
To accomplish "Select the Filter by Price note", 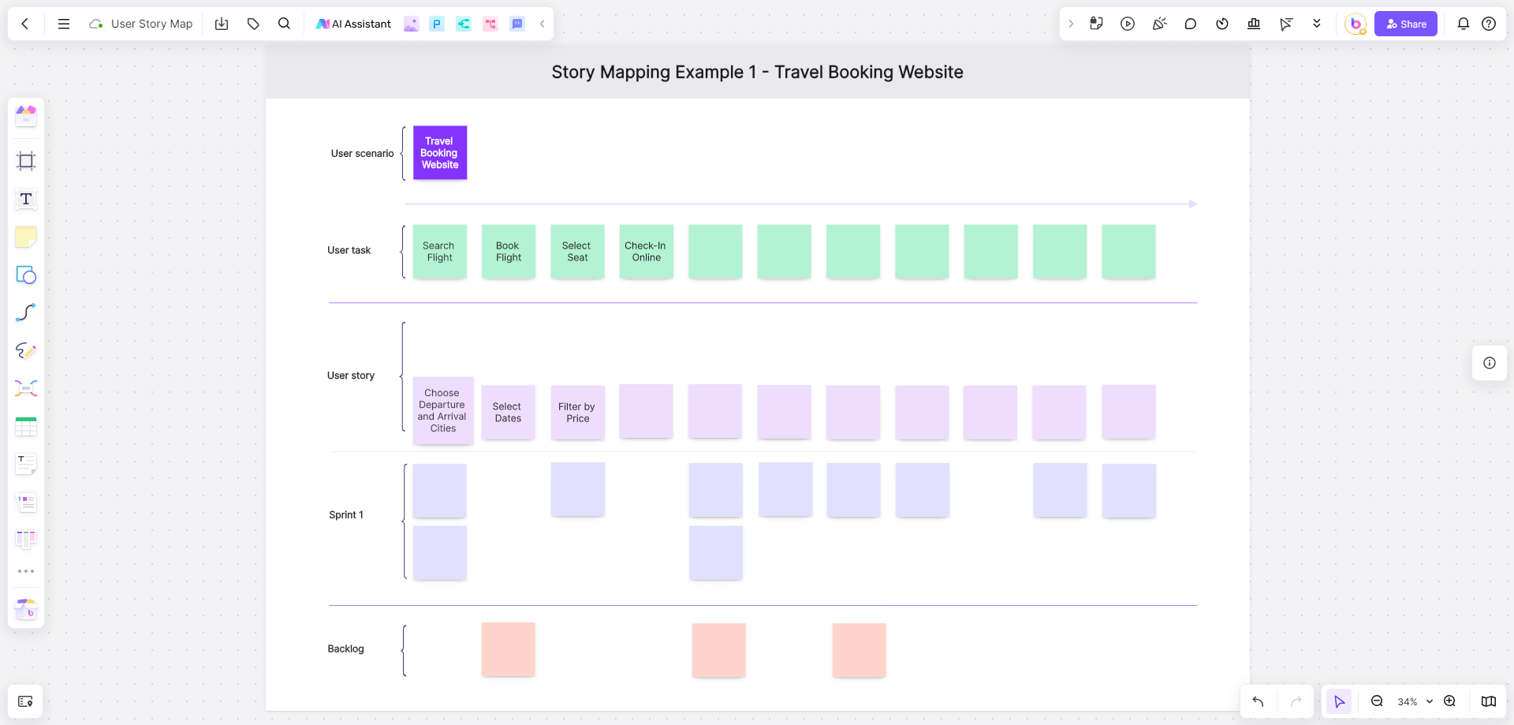I will [x=578, y=412].
